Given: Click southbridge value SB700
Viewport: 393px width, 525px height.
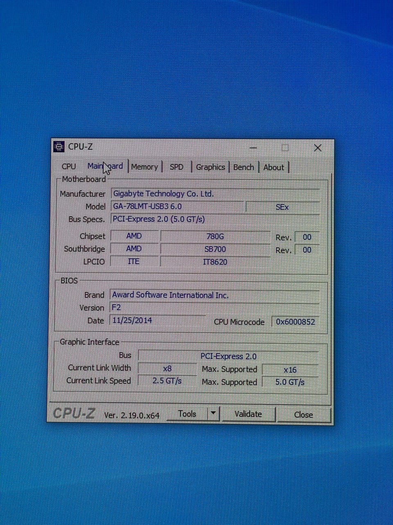Looking at the screenshot, I should [x=215, y=249].
